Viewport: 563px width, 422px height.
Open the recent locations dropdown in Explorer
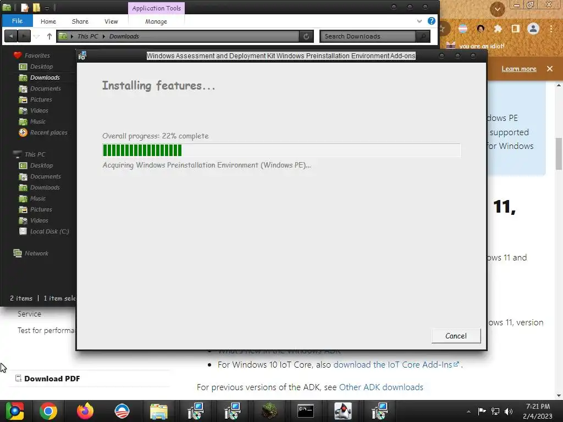(36, 36)
